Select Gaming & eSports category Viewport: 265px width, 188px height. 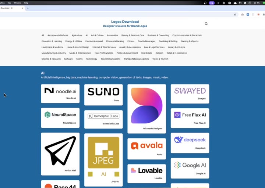[x=190, y=41]
